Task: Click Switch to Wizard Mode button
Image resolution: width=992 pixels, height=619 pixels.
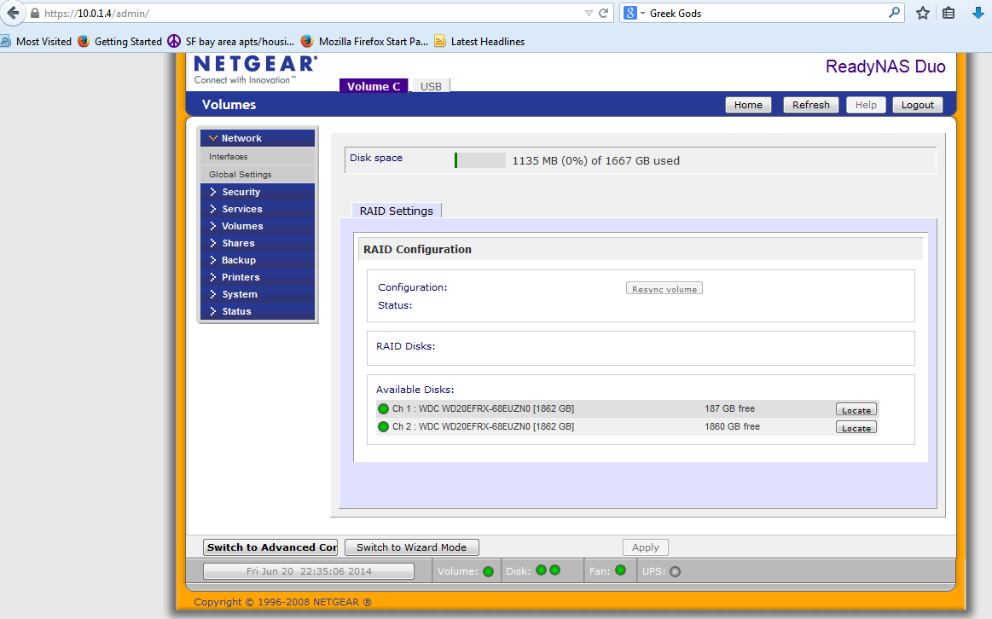Action: pyautogui.click(x=411, y=547)
